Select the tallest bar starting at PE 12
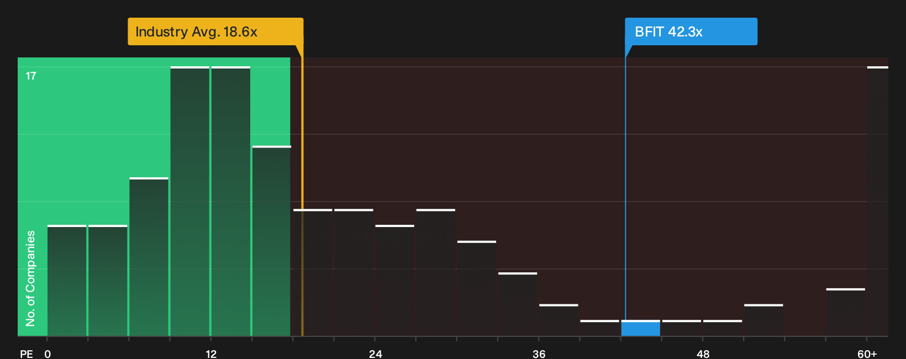This screenshot has width=906, height=359. click(231, 201)
